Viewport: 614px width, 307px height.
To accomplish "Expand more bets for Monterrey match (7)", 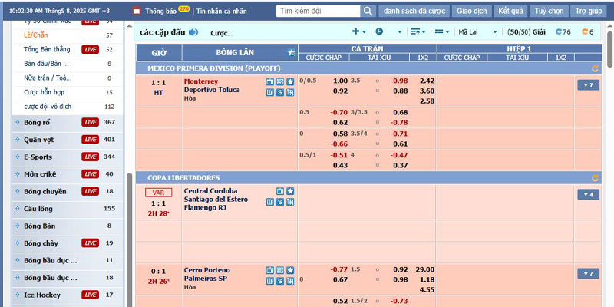I will click(x=588, y=85).
